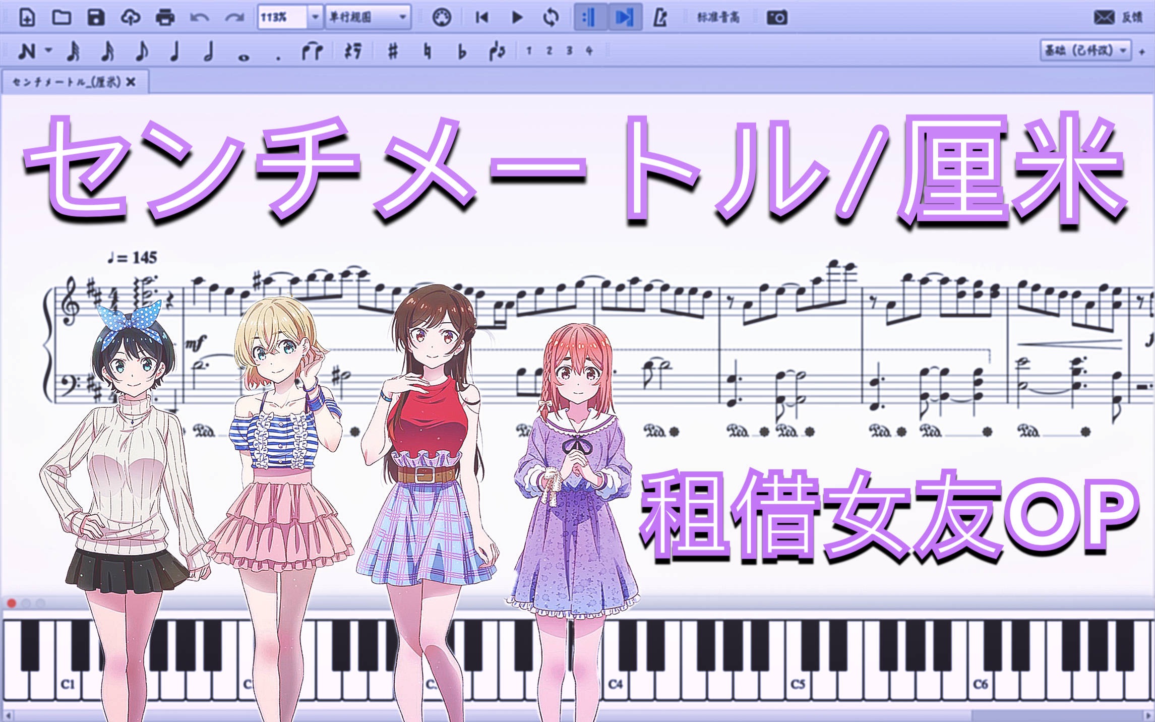Click the left arrow of the bottom scrollbar

[x=8, y=716]
